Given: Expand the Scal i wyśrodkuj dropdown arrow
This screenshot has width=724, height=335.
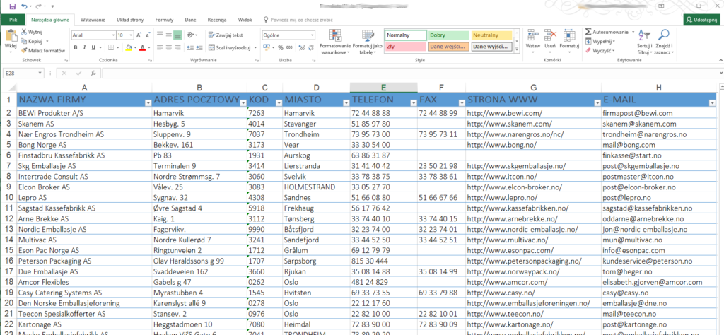Looking at the screenshot, I should click(x=256, y=47).
